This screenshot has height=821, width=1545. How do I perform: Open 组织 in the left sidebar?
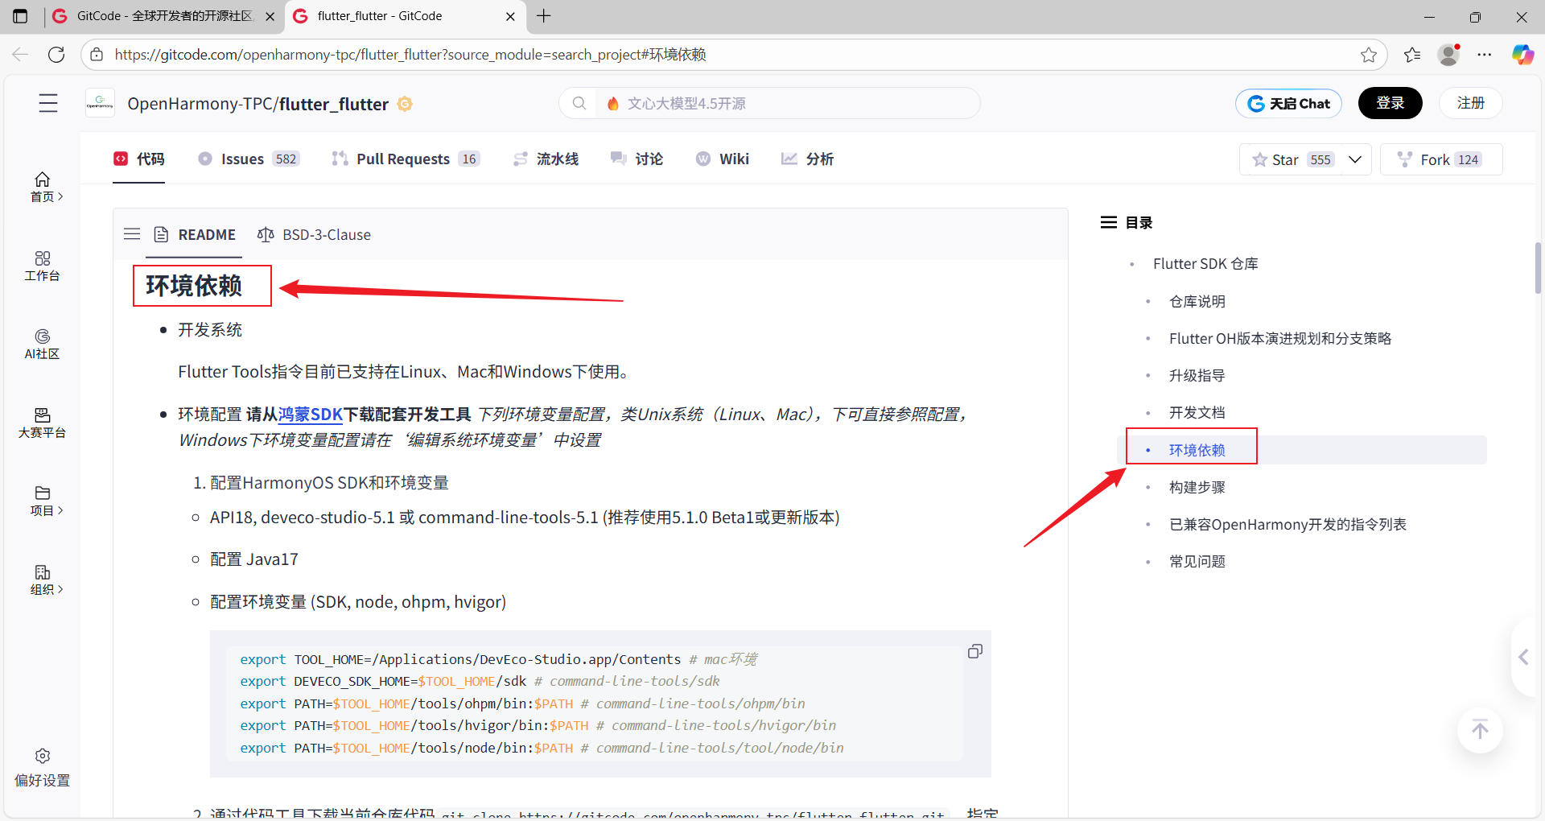pyautogui.click(x=43, y=580)
